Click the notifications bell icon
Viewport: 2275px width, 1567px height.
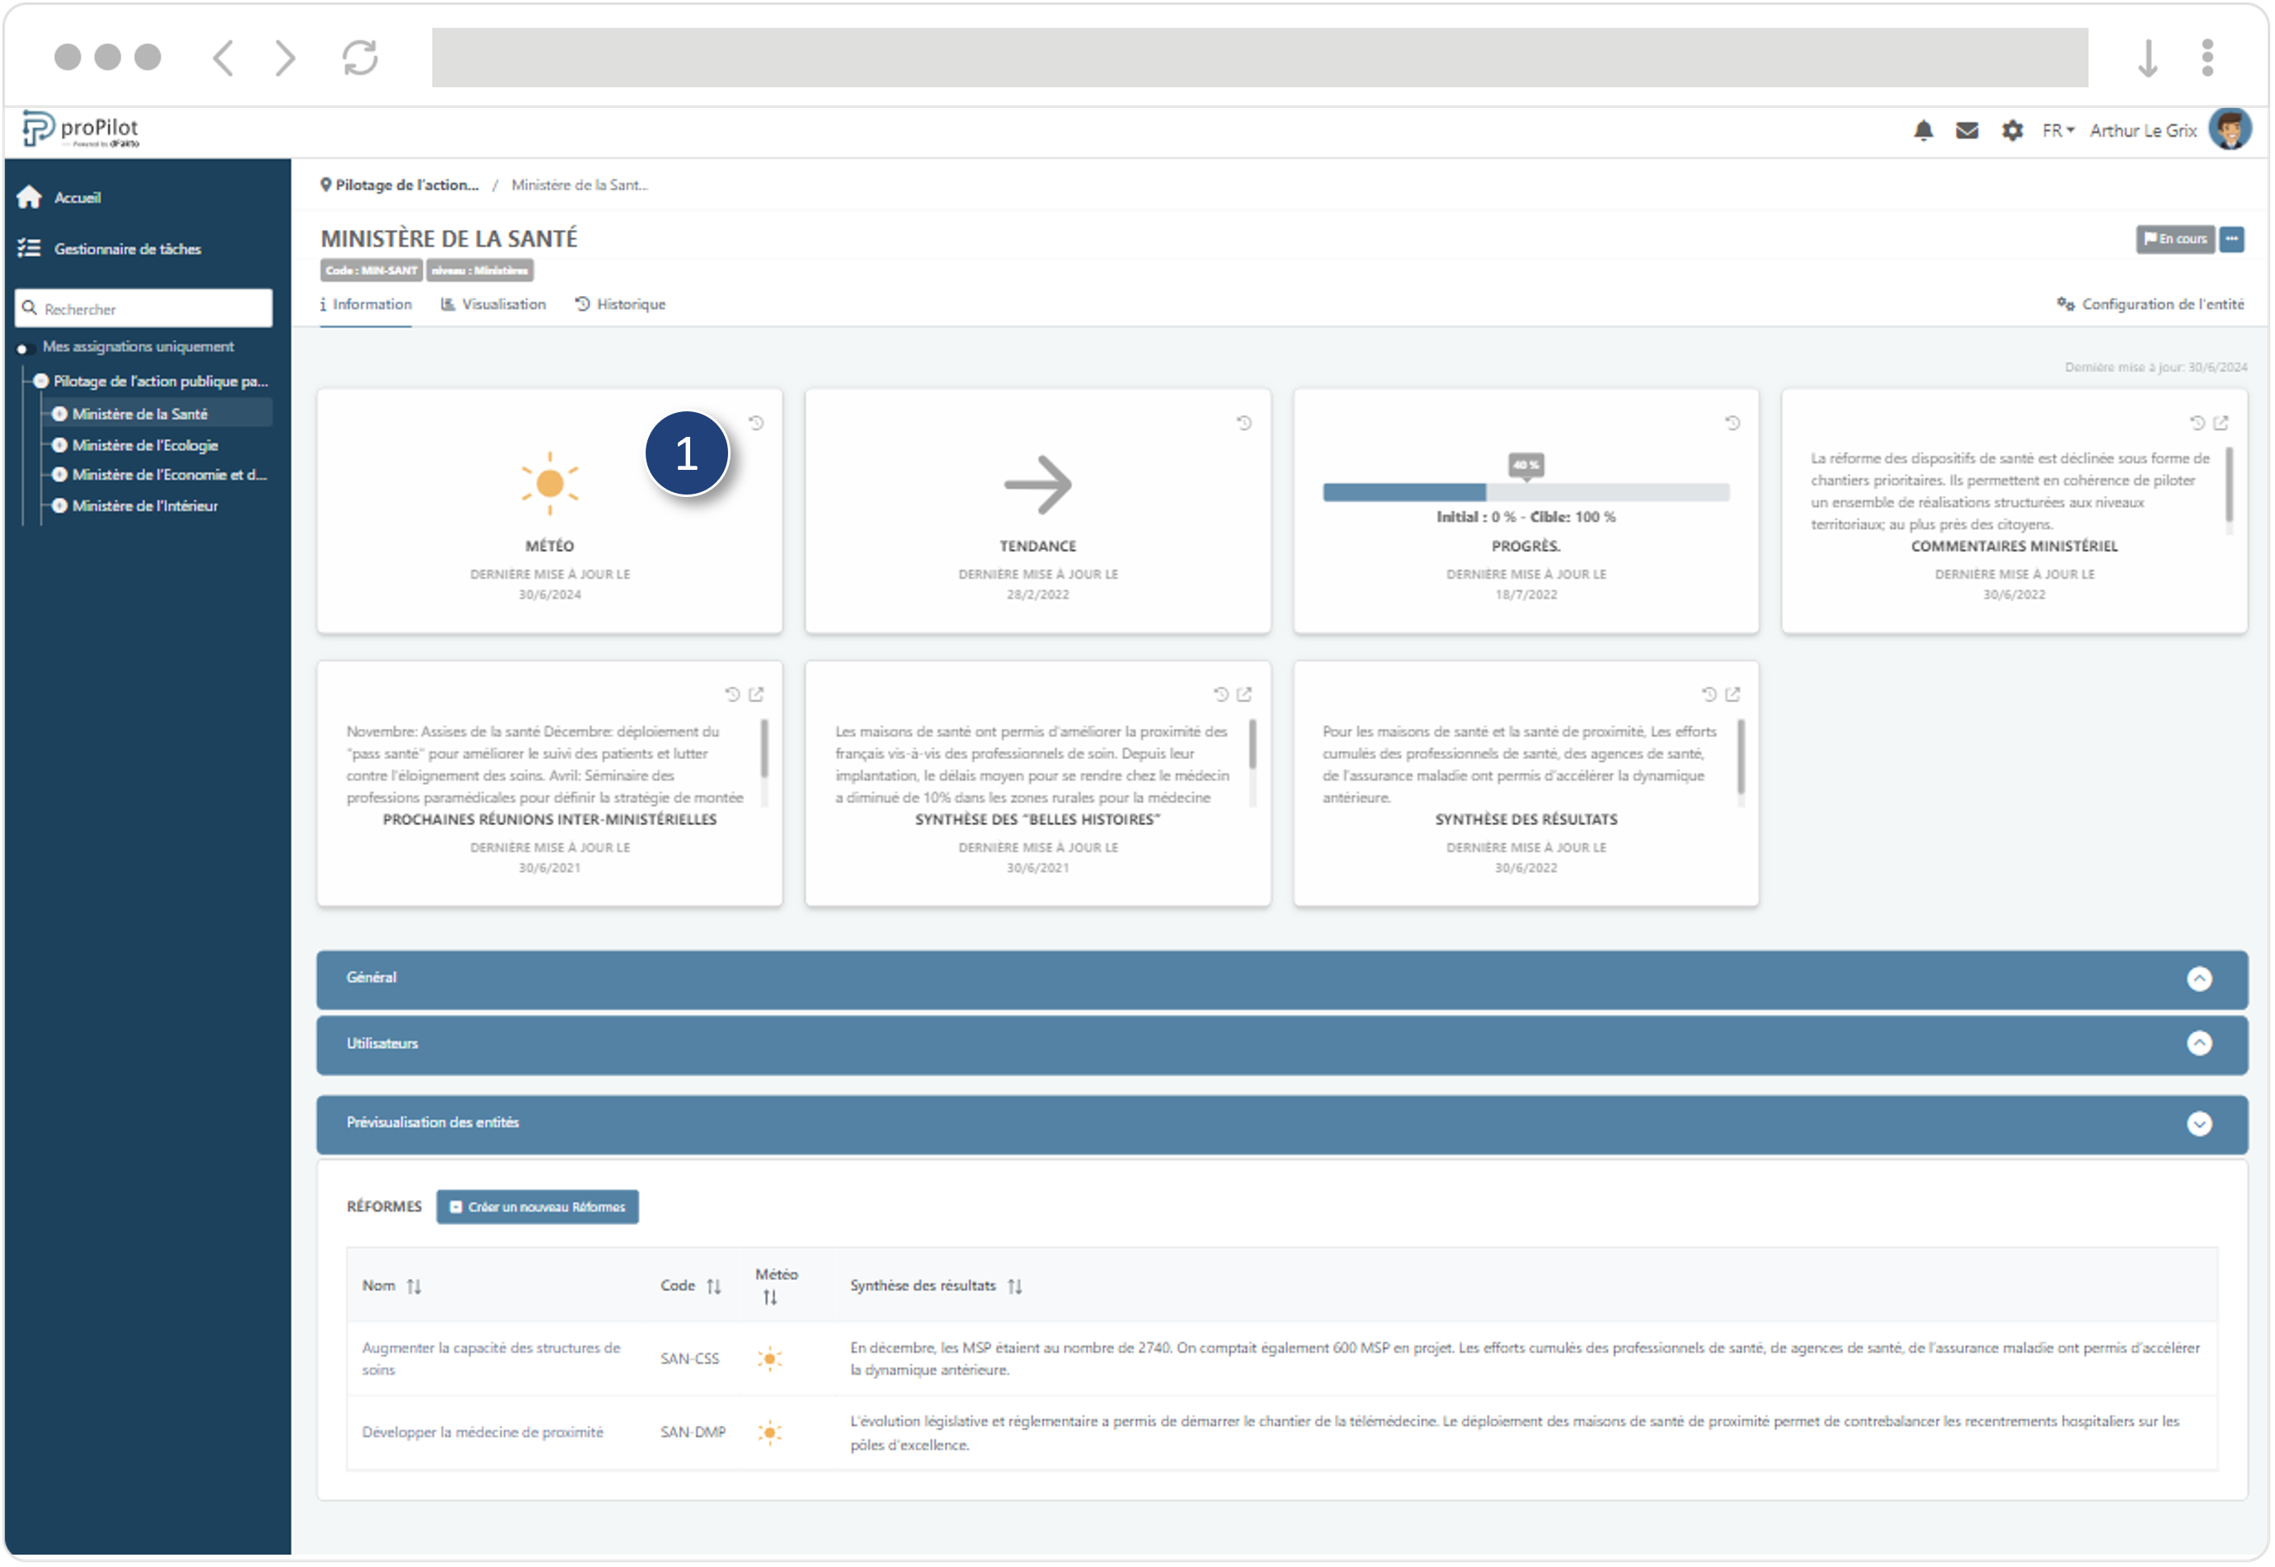tap(1924, 130)
